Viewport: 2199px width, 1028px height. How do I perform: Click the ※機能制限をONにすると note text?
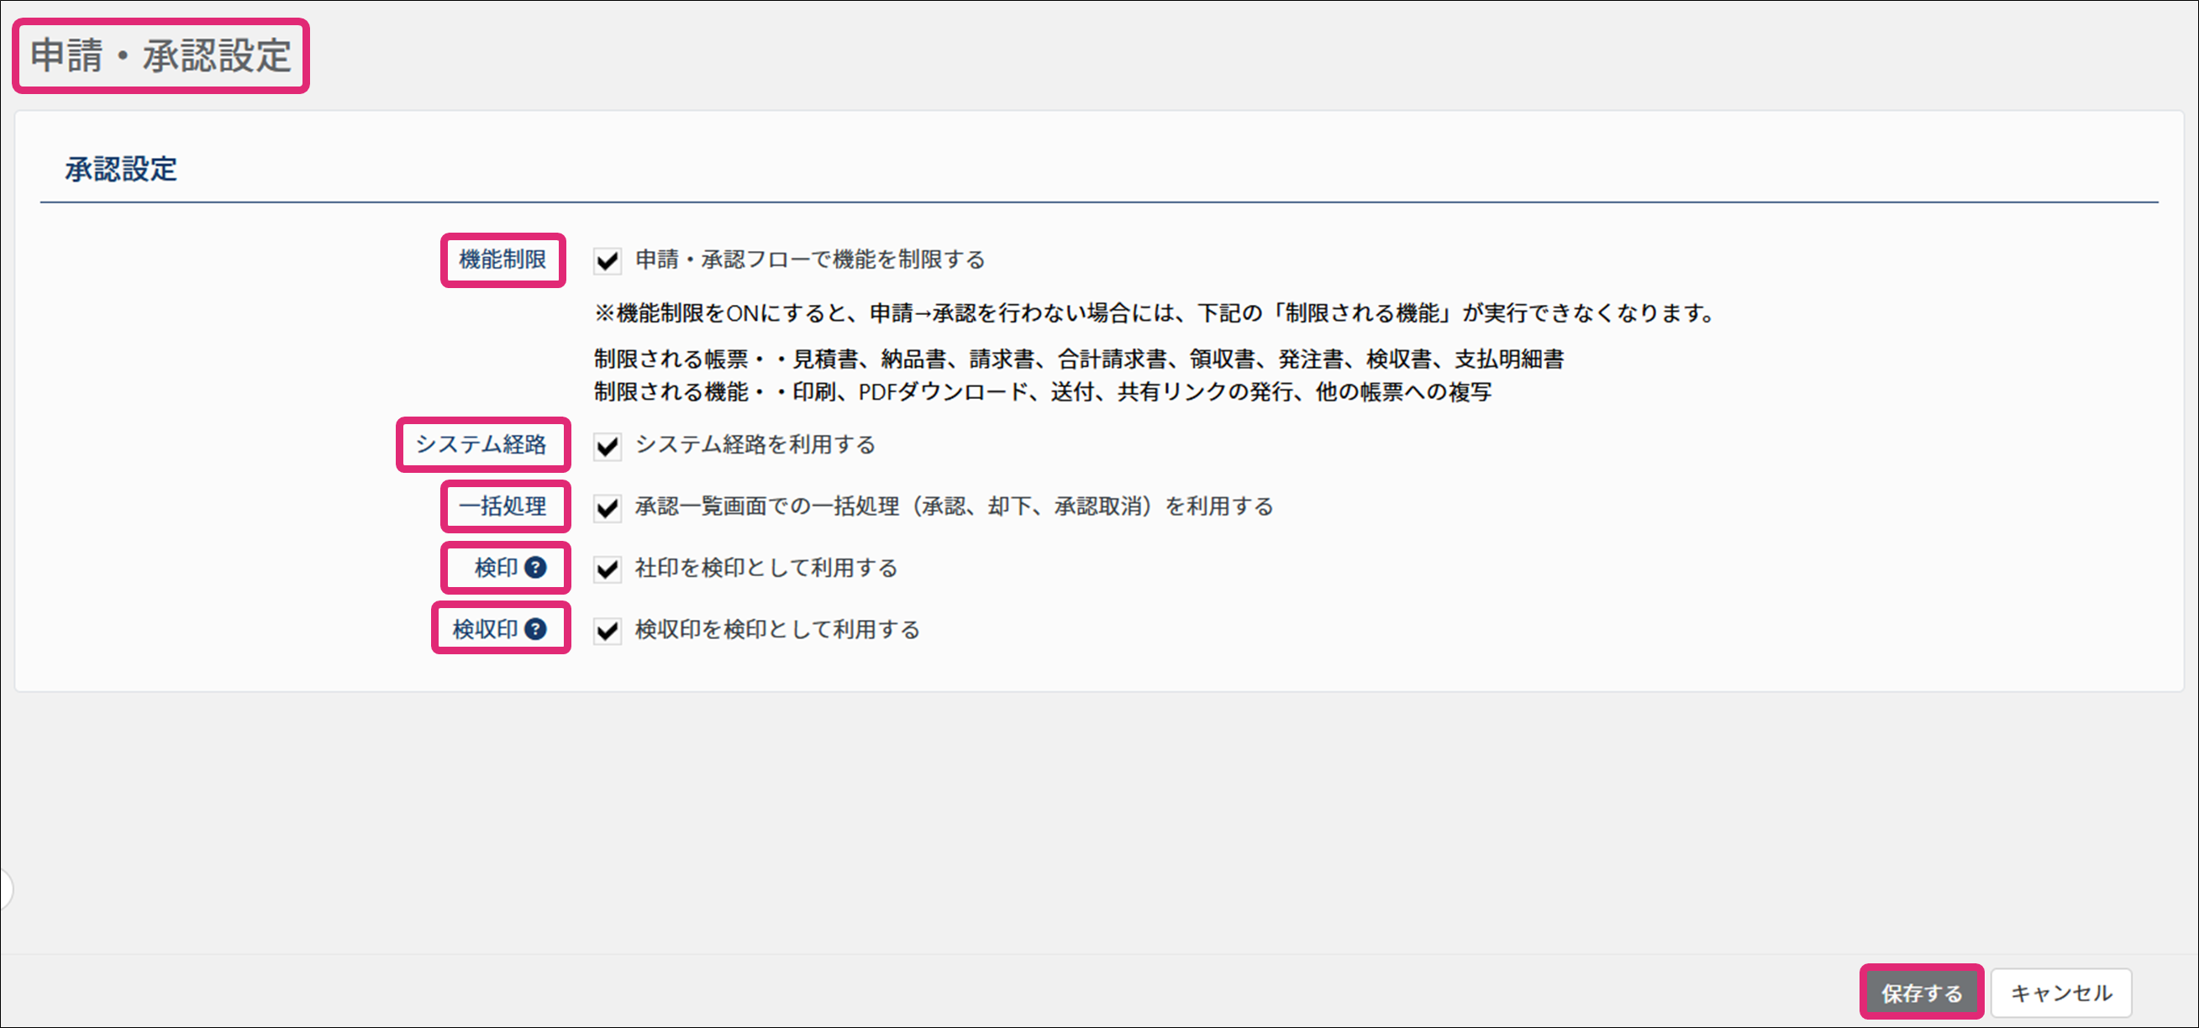(1155, 313)
